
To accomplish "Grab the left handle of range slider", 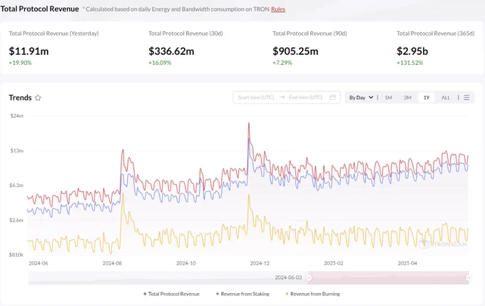I will point(309,278).
